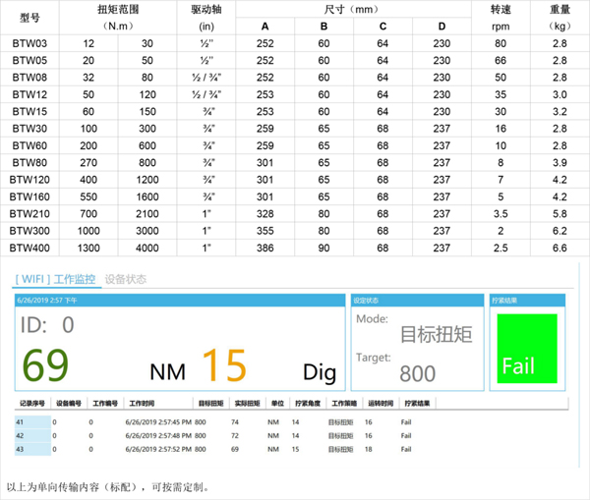Viewport: 590px width, 500px height.
Task: Click the Mode 目标扭矩 field
Action: (436, 334)
